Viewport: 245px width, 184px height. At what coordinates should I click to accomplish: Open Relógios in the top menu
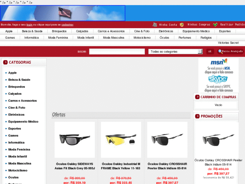[206, 37]
